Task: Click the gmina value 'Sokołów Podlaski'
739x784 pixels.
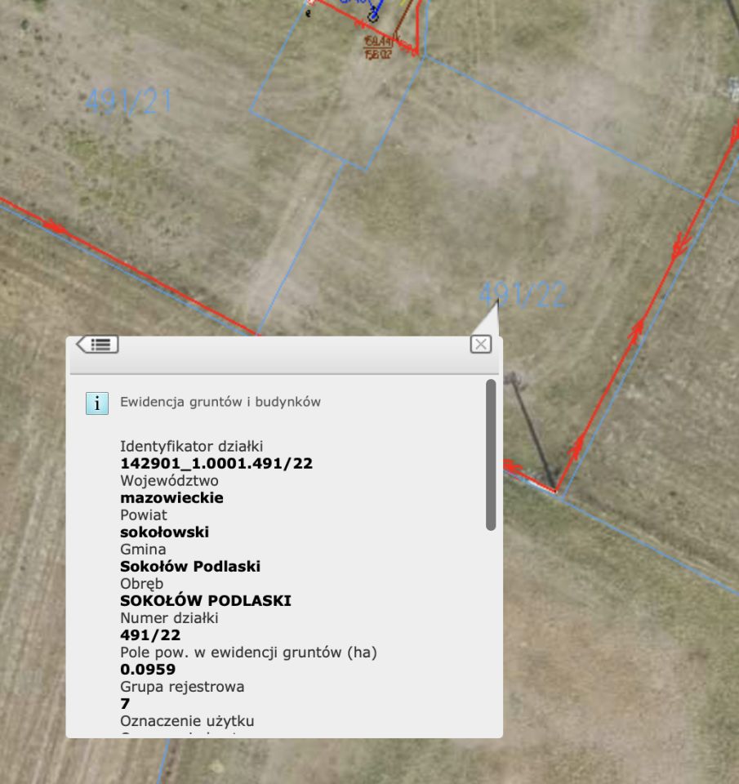Action: point(190,567)
